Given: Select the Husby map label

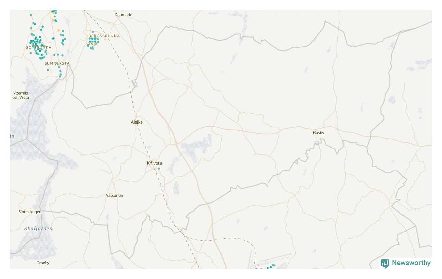Looking at the screenshot, I should click(x=318, y=133).
